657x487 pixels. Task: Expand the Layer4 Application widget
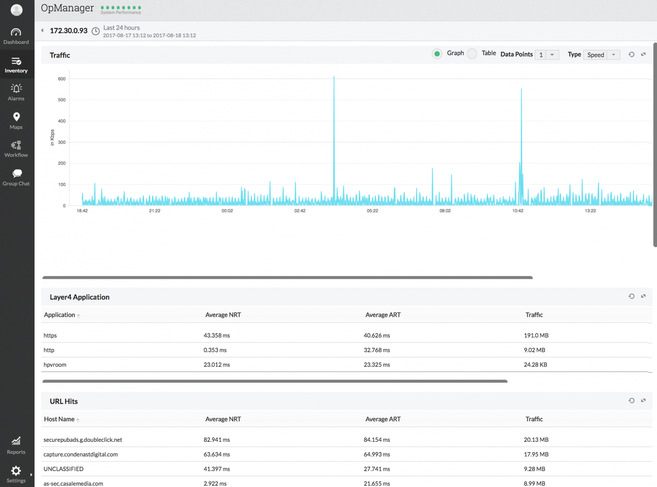click(643, 296)
